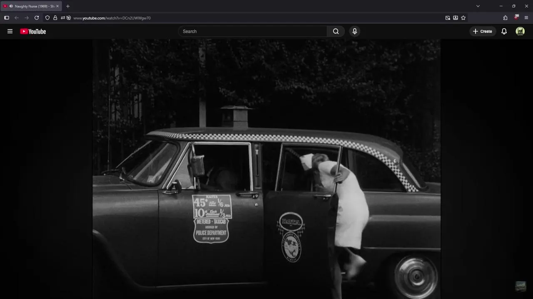The image size is (533, 299).
Task: Open a new tab with plus button
Action: coord(68,6)
